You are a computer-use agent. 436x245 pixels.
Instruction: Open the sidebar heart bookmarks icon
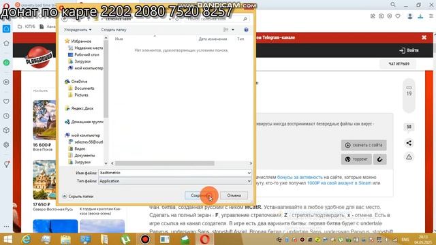coord(6,101)
